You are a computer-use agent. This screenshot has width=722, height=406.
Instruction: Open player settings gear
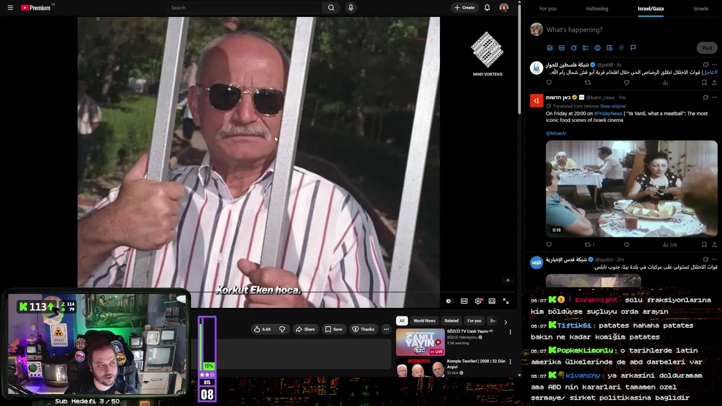pyautogui.click(x=478, y=301)
